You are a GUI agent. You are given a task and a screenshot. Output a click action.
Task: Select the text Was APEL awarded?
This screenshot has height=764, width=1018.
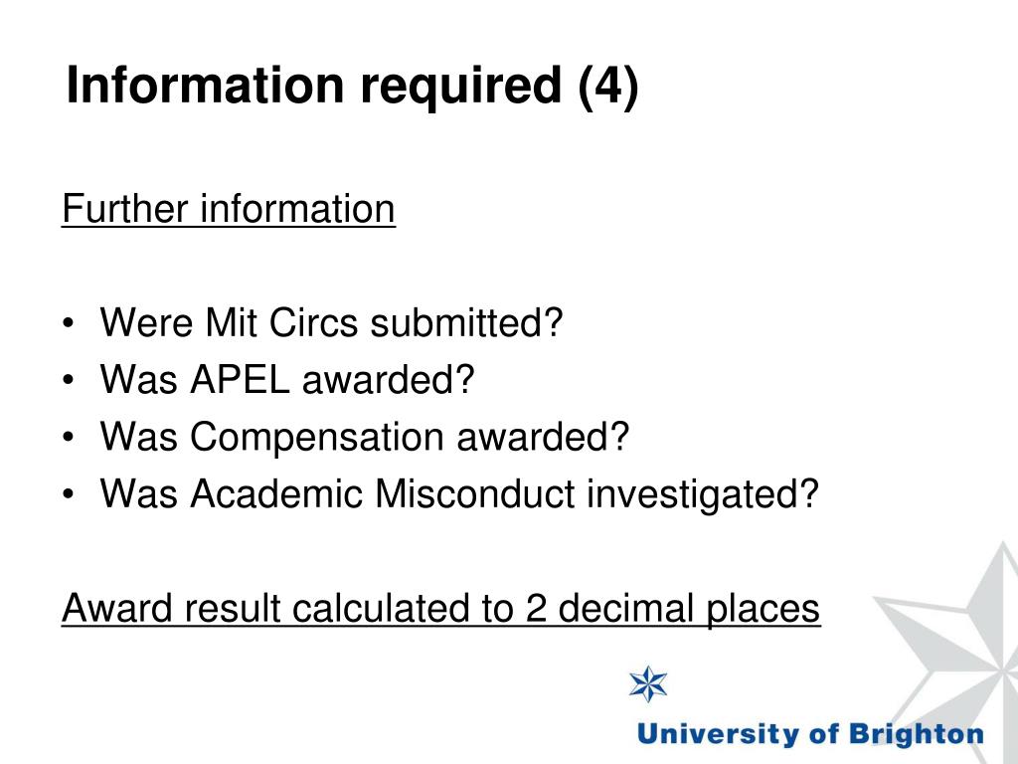tap(287, 379)
